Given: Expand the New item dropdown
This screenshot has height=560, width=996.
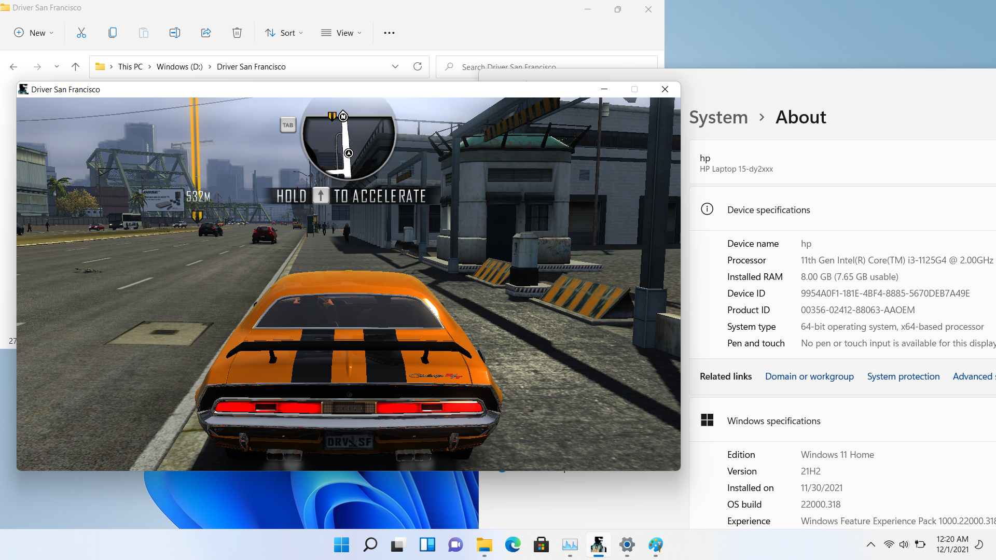Looking at the screenshot, I should point(34,33).
